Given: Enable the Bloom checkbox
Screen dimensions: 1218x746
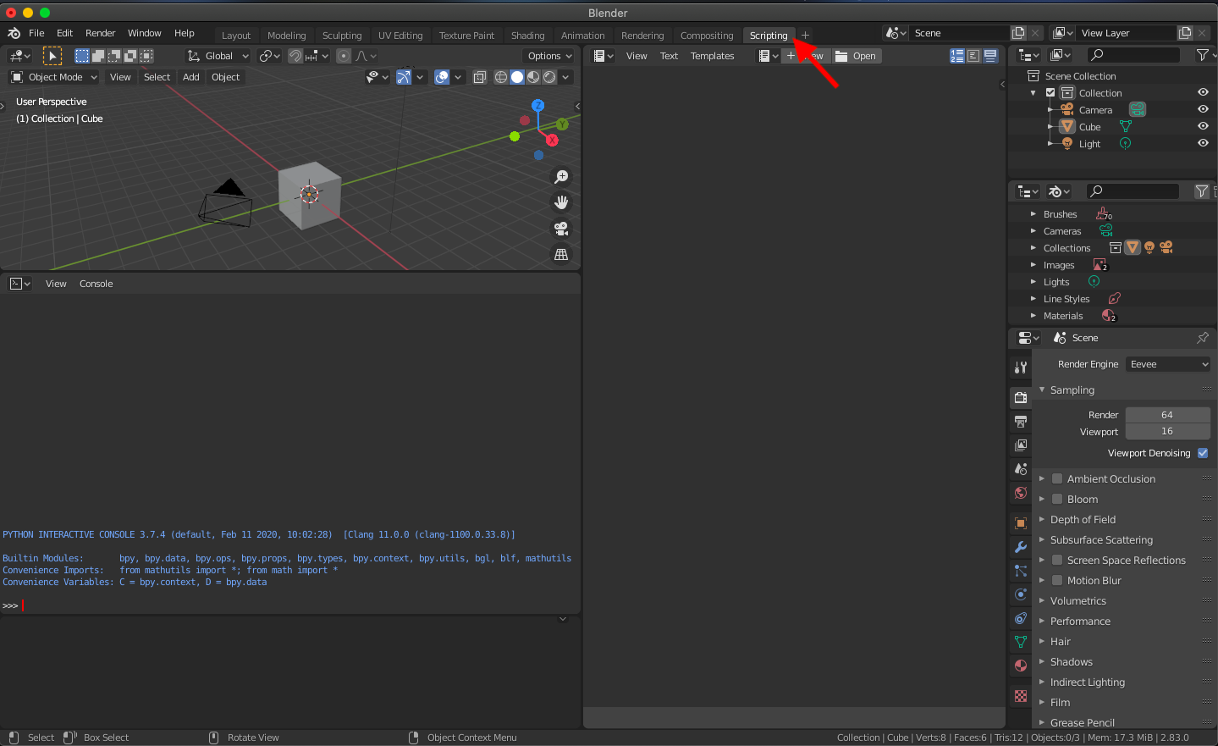Looking at the screenshot, I should click(x=1057, y=499).
